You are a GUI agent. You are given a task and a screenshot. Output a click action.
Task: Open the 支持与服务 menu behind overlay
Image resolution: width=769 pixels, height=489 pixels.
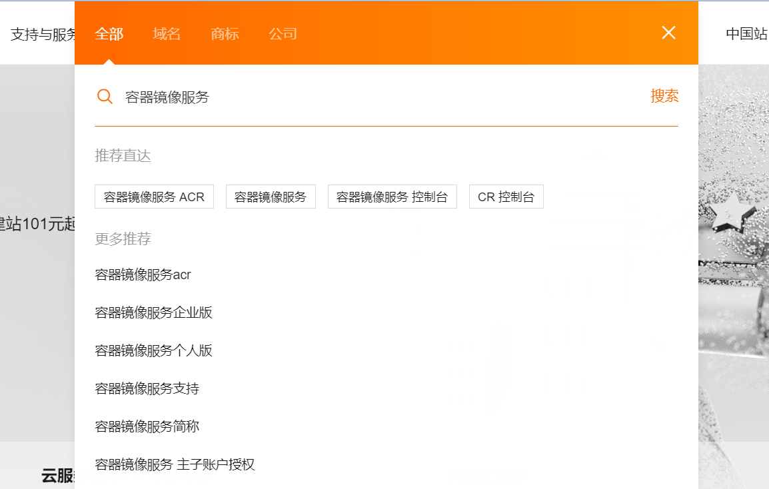pyautogui.click(x=43, y=35)
